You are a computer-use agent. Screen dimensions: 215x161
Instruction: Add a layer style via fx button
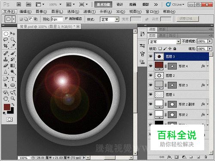[169, 157]
